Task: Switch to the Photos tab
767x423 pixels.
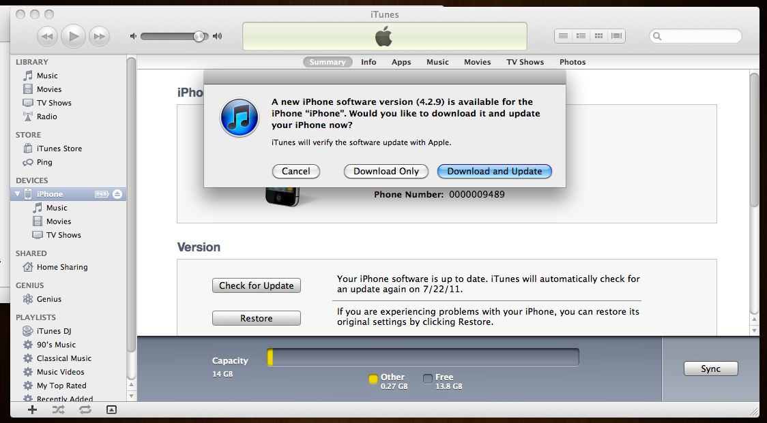Action: [573, 62]
